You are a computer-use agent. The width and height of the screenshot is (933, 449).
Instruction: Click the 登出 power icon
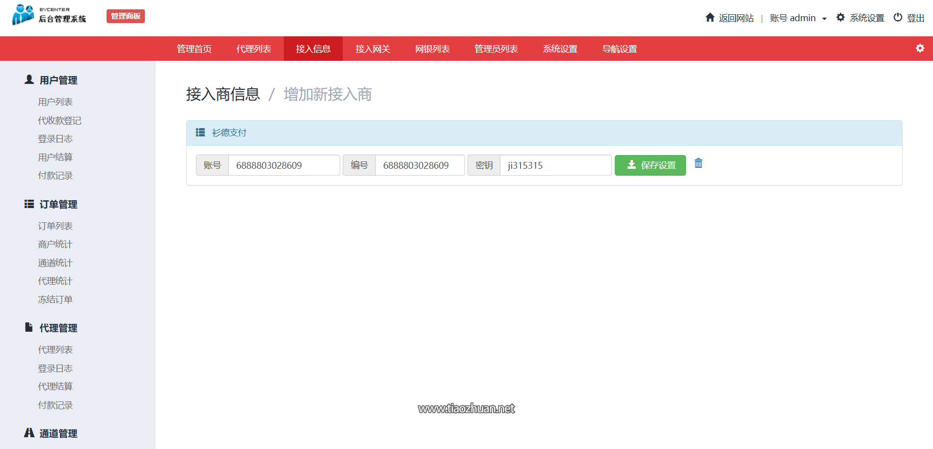[897, 17]
